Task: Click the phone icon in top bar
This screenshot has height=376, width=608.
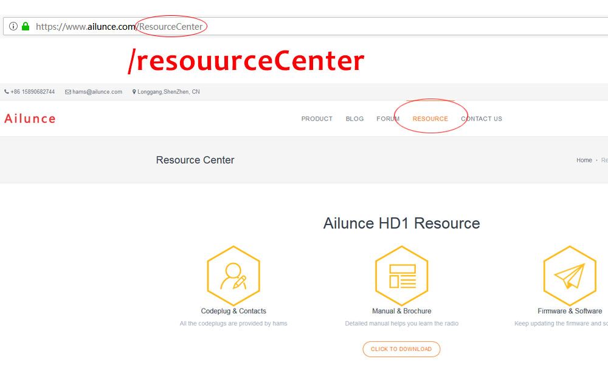Action: point(7,92)
